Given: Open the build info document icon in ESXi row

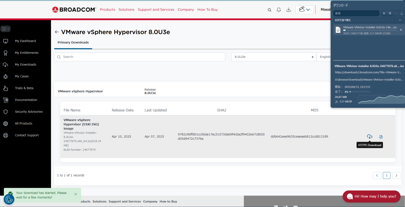Looking at the screenshot, I should coord(381,137).
